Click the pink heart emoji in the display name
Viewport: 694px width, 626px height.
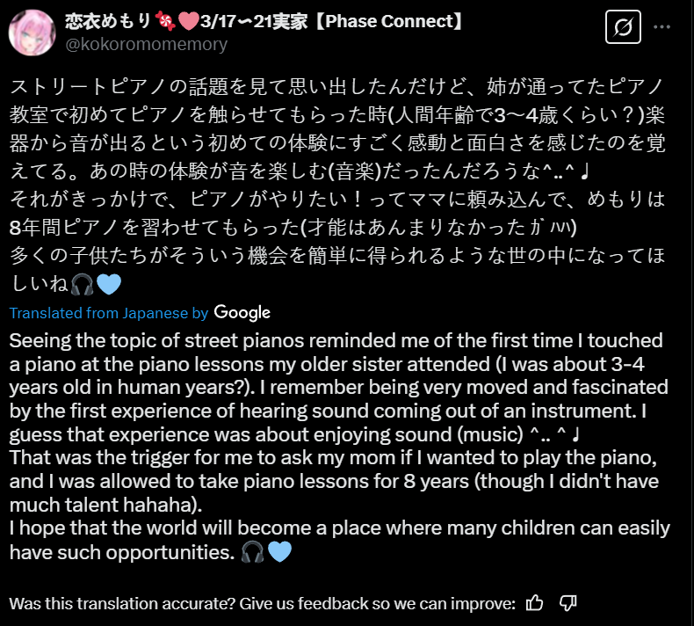[188, 21]
